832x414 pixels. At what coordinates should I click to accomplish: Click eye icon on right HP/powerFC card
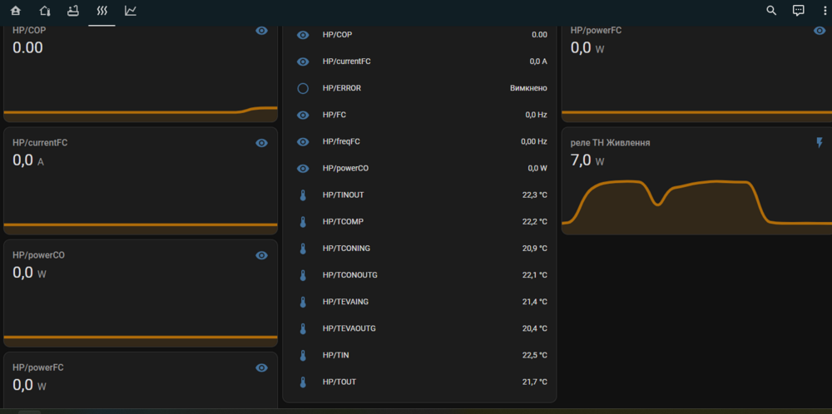(819, 31)
